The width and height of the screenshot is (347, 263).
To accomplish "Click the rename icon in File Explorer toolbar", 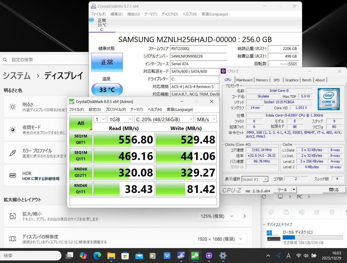I will click(x=302, y=212).
